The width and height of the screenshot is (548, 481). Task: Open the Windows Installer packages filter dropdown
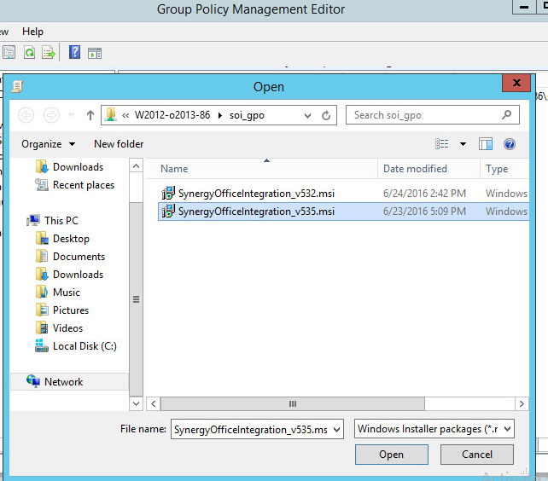coord(434,429)
